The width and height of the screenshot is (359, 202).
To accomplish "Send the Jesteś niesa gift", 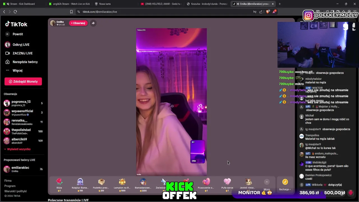I will (x=248, y=185).
